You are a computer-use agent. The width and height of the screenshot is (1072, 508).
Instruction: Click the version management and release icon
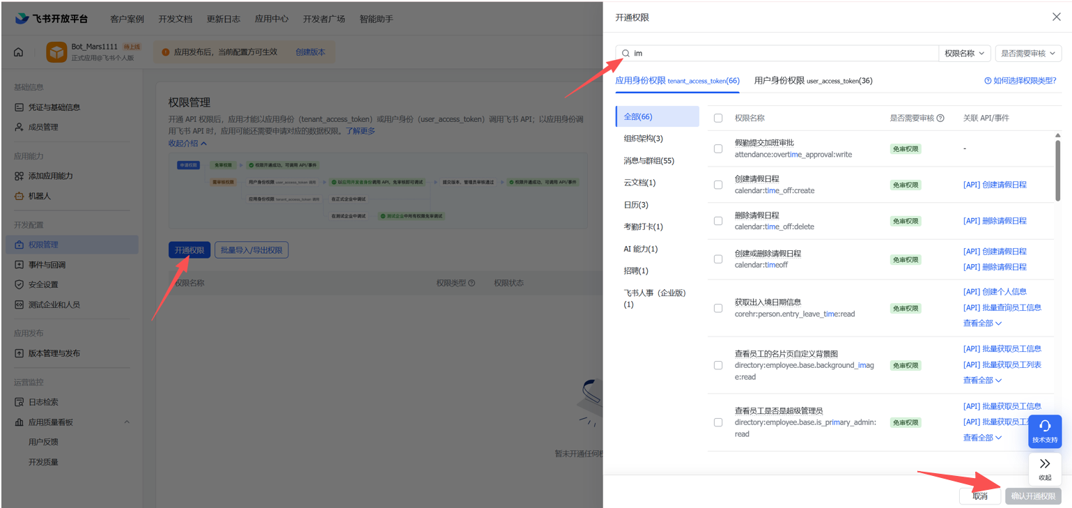tap(19, 353)
